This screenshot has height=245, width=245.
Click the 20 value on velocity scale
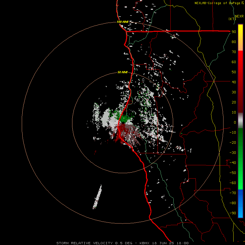(234, 102)
